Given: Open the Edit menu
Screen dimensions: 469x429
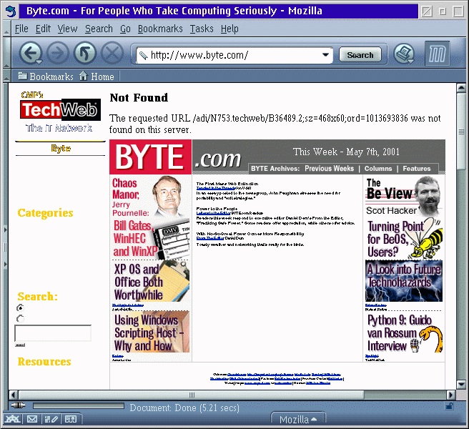Looking at the screenshot, I should pyautogui.click(x=43, y=29).
